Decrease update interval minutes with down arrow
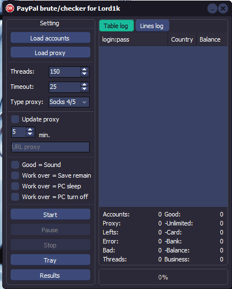 click(30, 134)
